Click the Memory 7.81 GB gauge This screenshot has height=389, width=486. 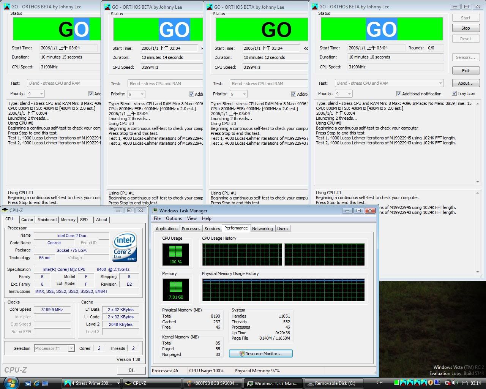175,290
